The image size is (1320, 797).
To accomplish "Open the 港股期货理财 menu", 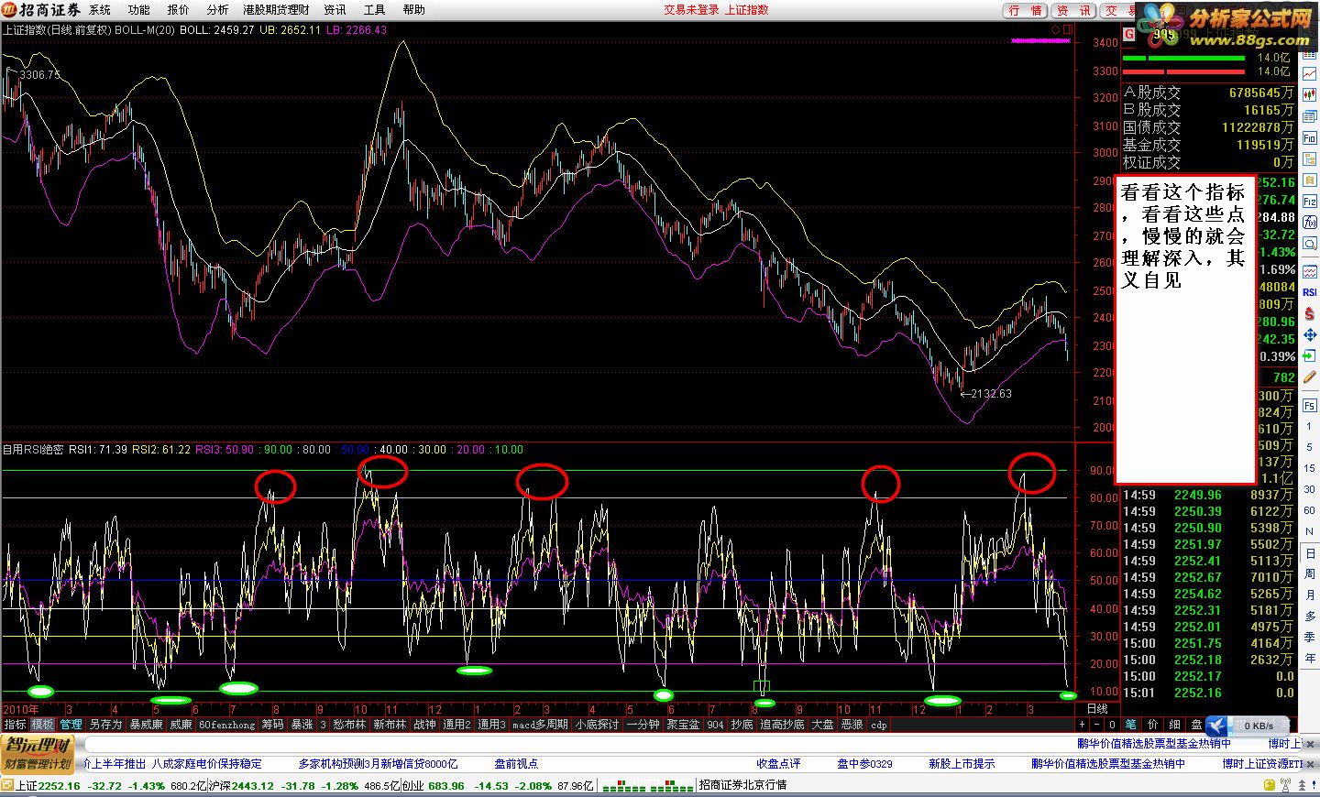I will coord(276,10).
